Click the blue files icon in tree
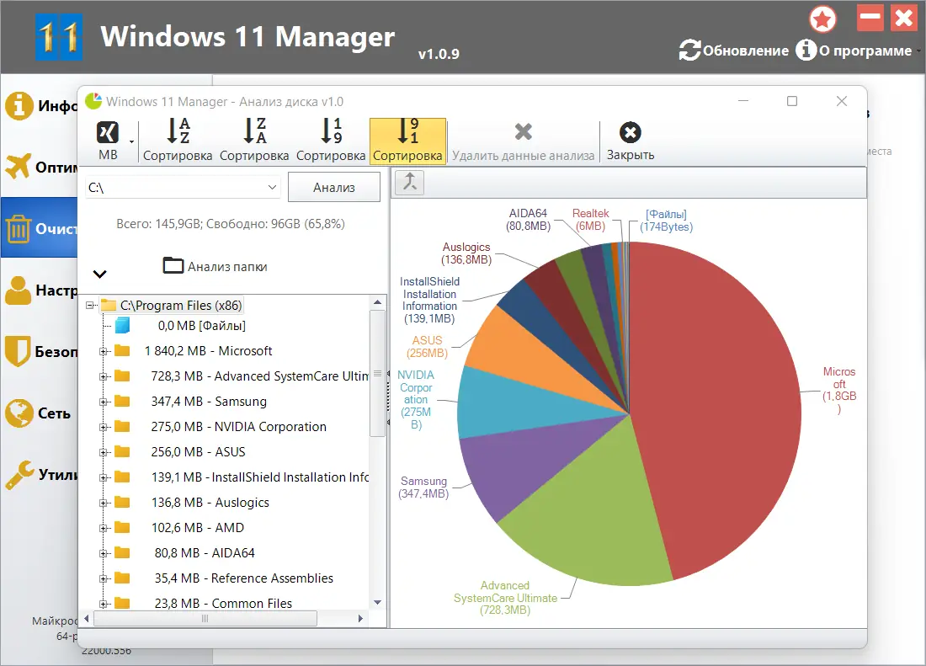Image resolution: width=926 pixels, height=666 pixels. pos(122,325)
